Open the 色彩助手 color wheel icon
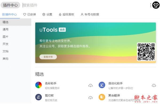The height and width of the screenshot is (104, 160). coord(39,85)
